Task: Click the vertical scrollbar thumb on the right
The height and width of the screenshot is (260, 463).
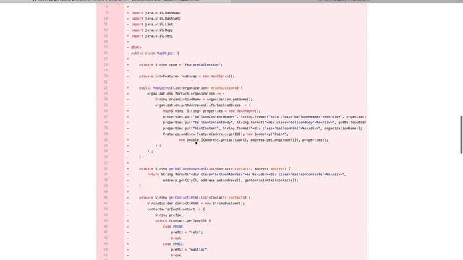Action: [x=462, y=134]
